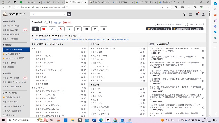Go back in browser
The width and height of the screenshot is (219, 123).
click(x=4, y=7)
